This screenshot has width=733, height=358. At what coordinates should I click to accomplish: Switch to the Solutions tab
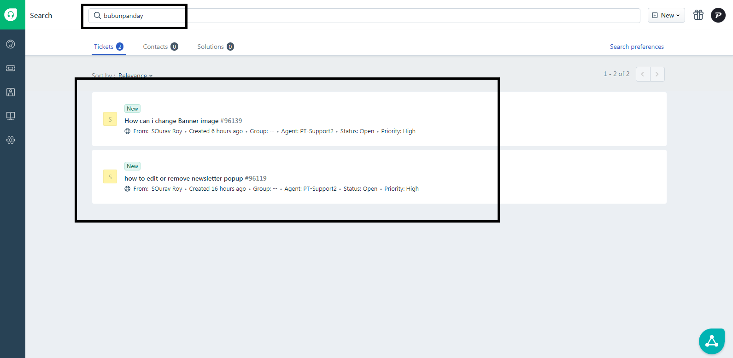[216, 47]
